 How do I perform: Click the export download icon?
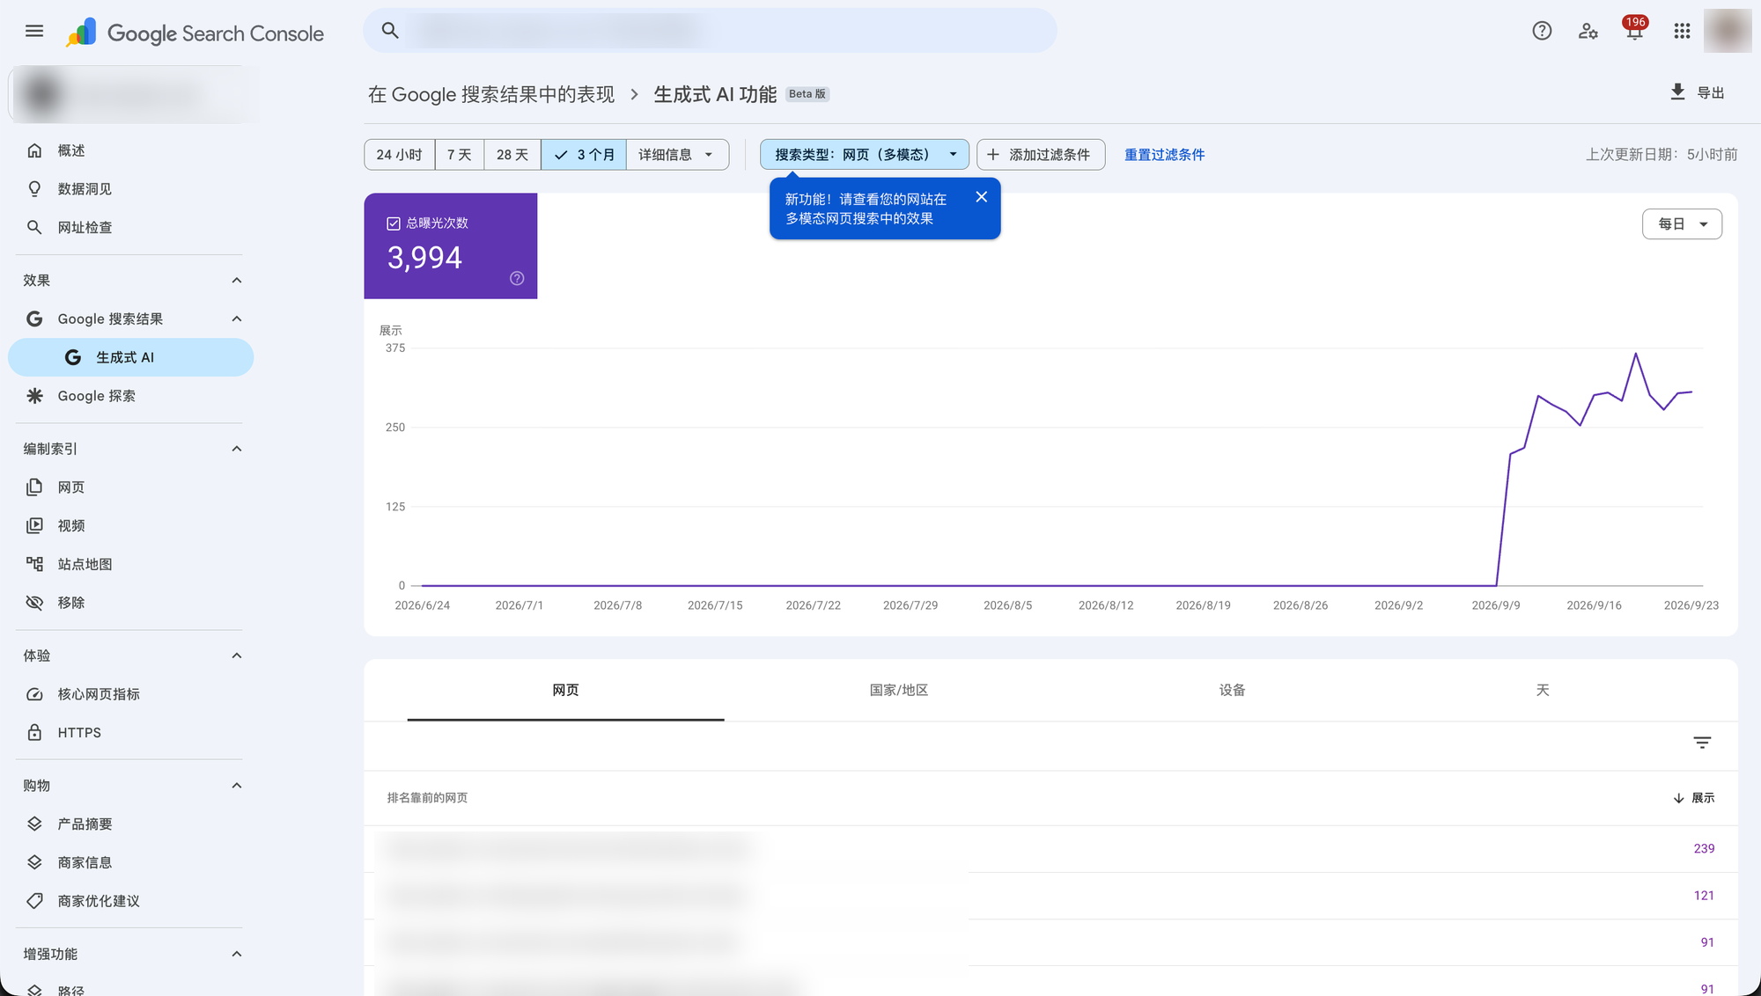click(1678, 92)
